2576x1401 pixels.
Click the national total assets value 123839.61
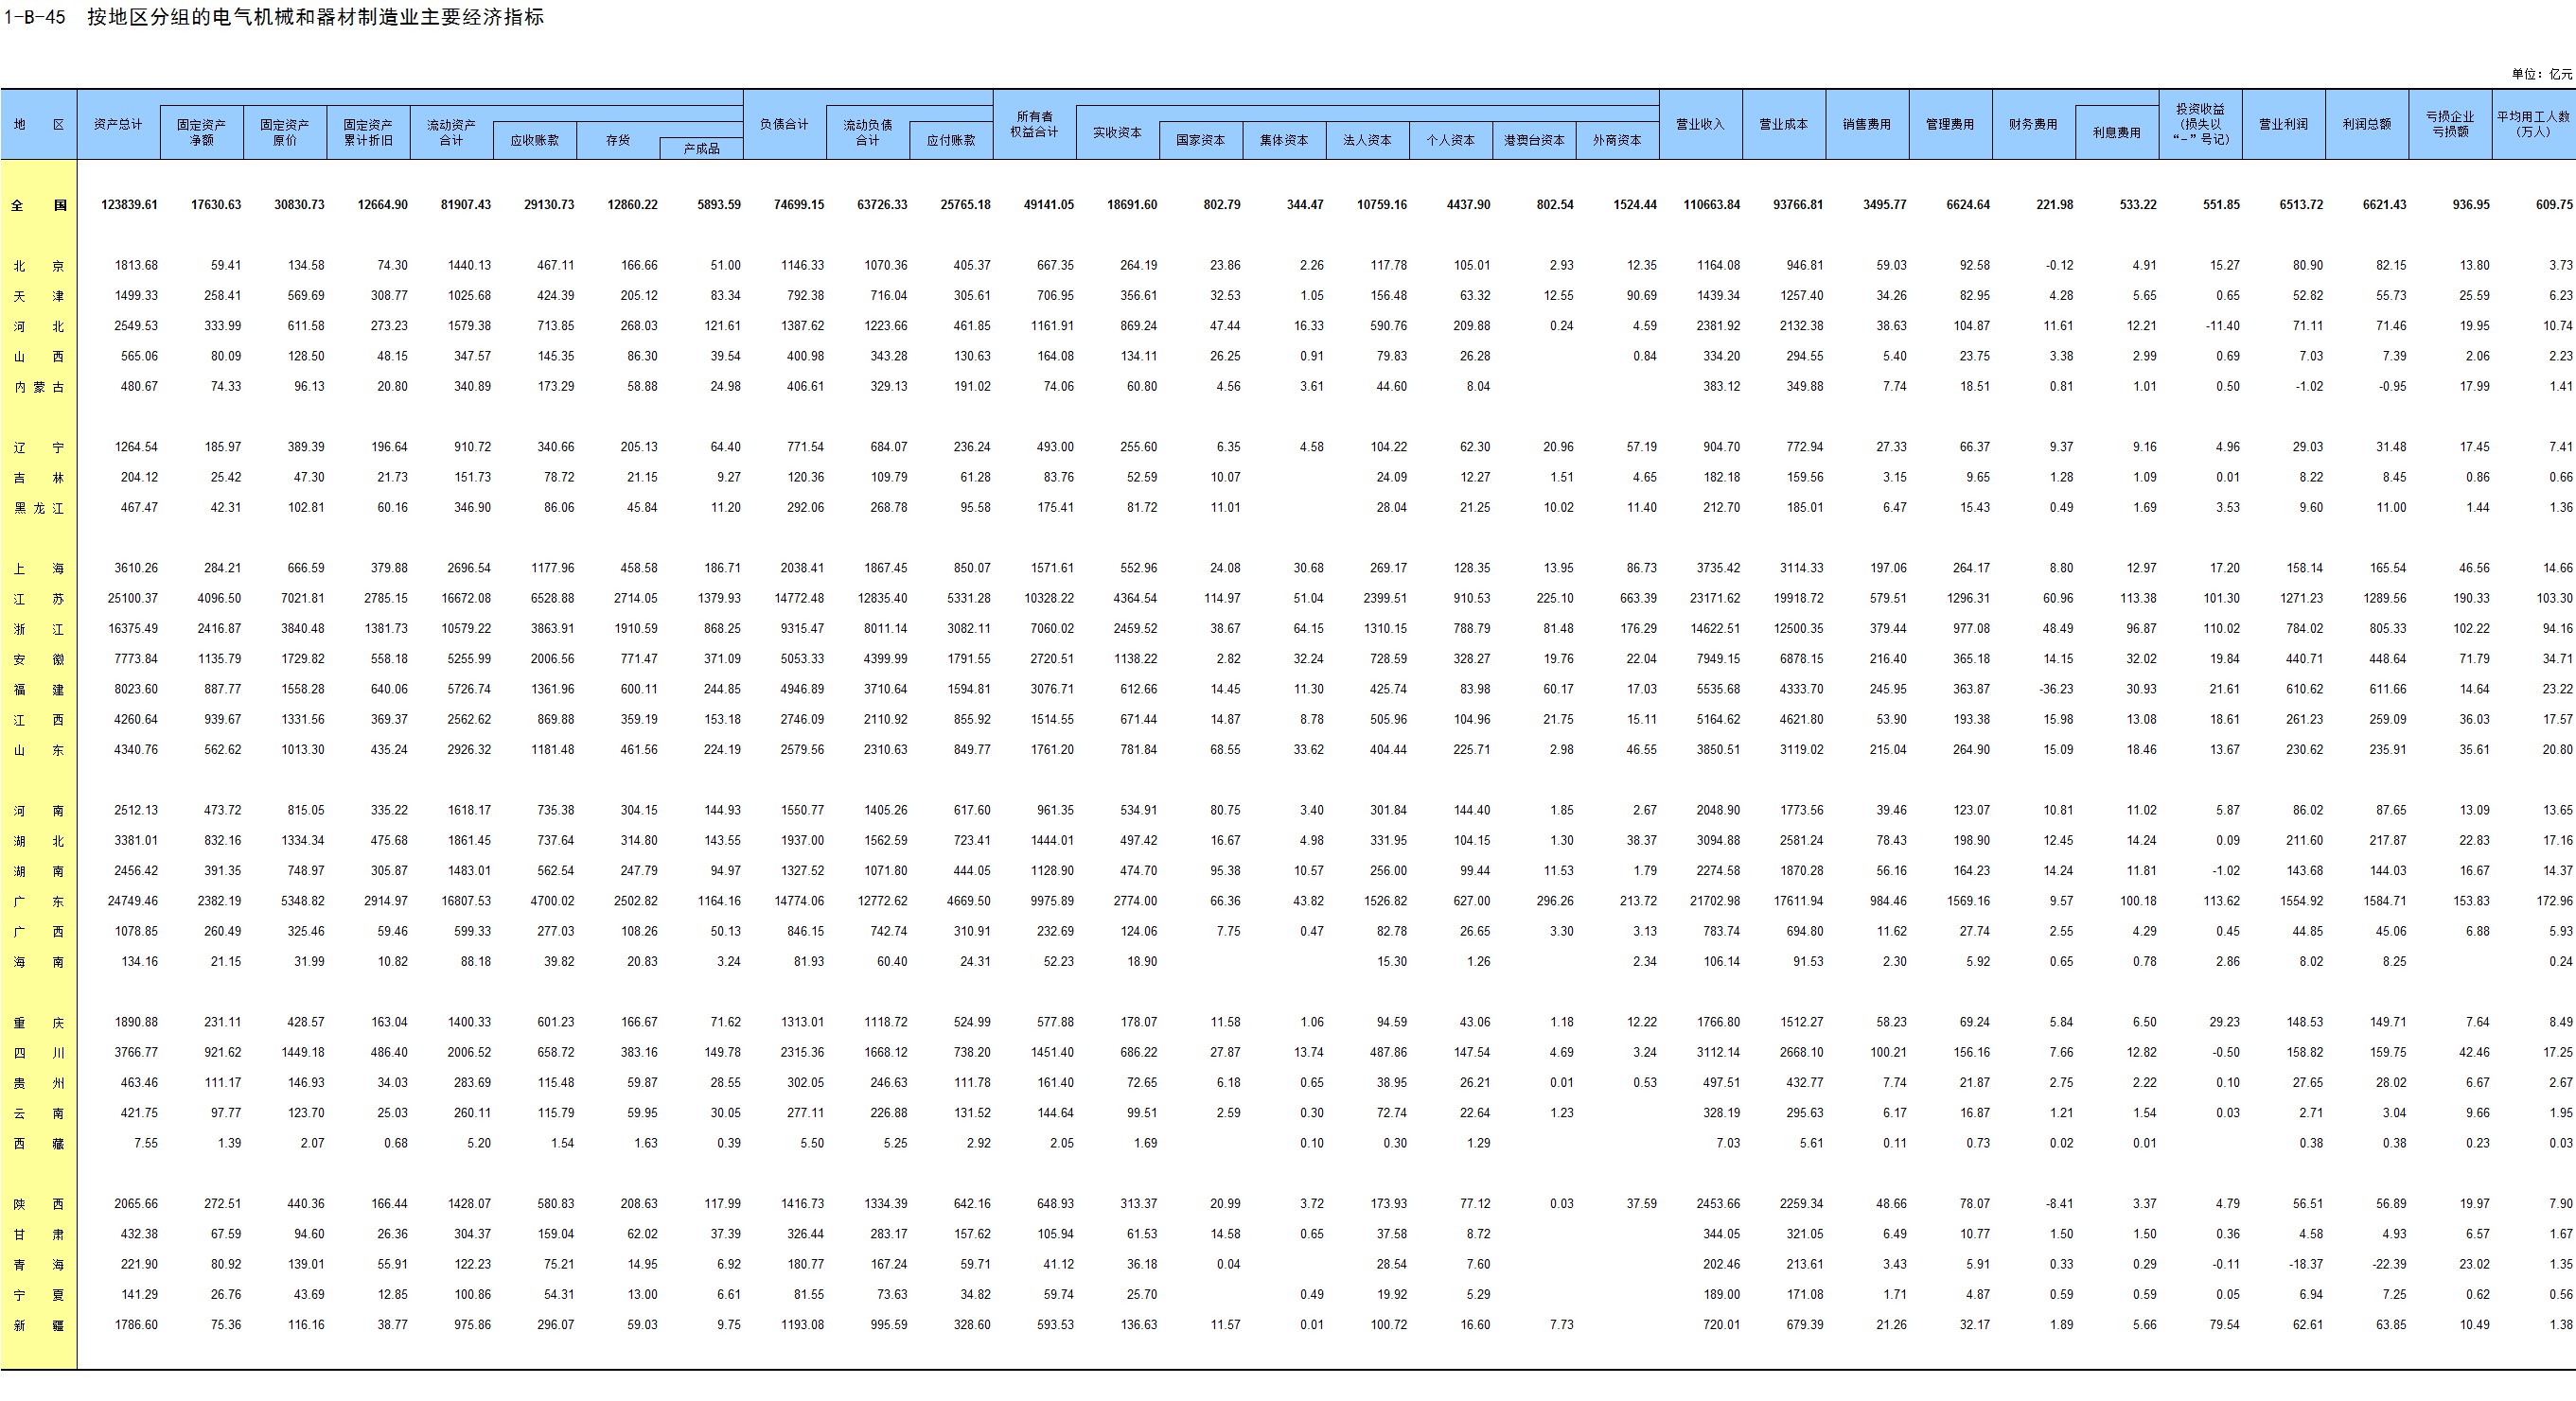click(x=129, y=205)
